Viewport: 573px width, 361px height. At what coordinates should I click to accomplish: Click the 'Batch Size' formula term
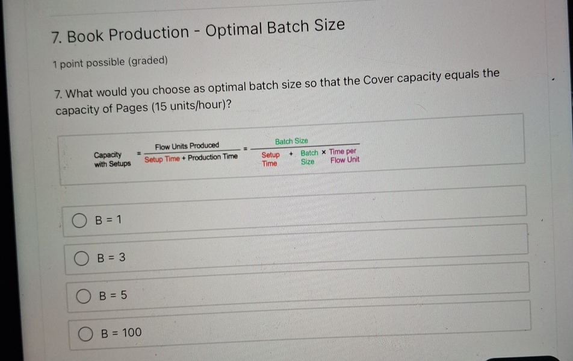pos(292,140)
